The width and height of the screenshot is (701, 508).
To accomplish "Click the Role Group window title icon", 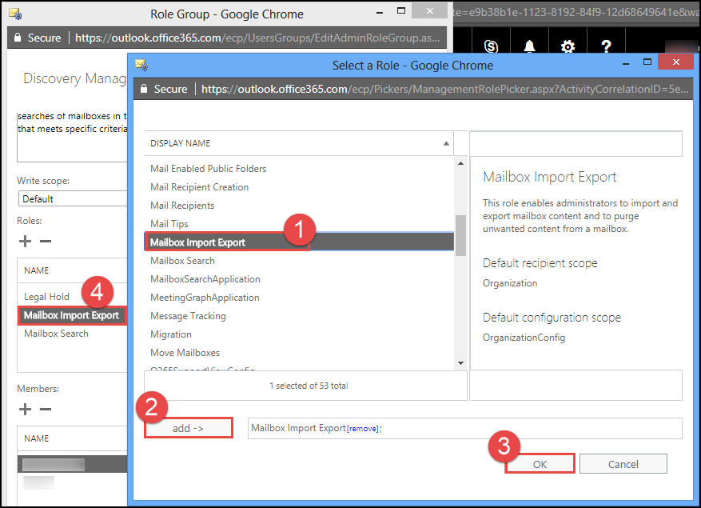I will click(15, 14).
